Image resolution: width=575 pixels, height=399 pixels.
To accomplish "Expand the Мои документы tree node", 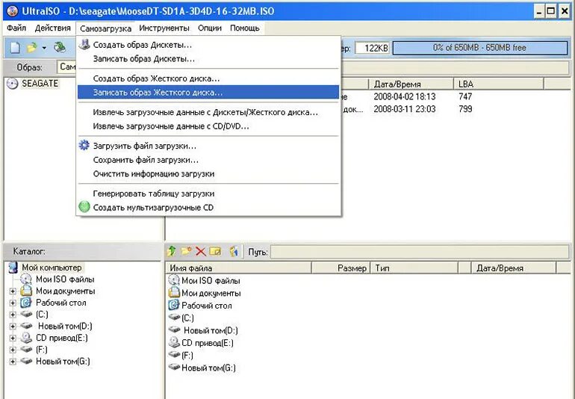I will [x=13, y=291].
